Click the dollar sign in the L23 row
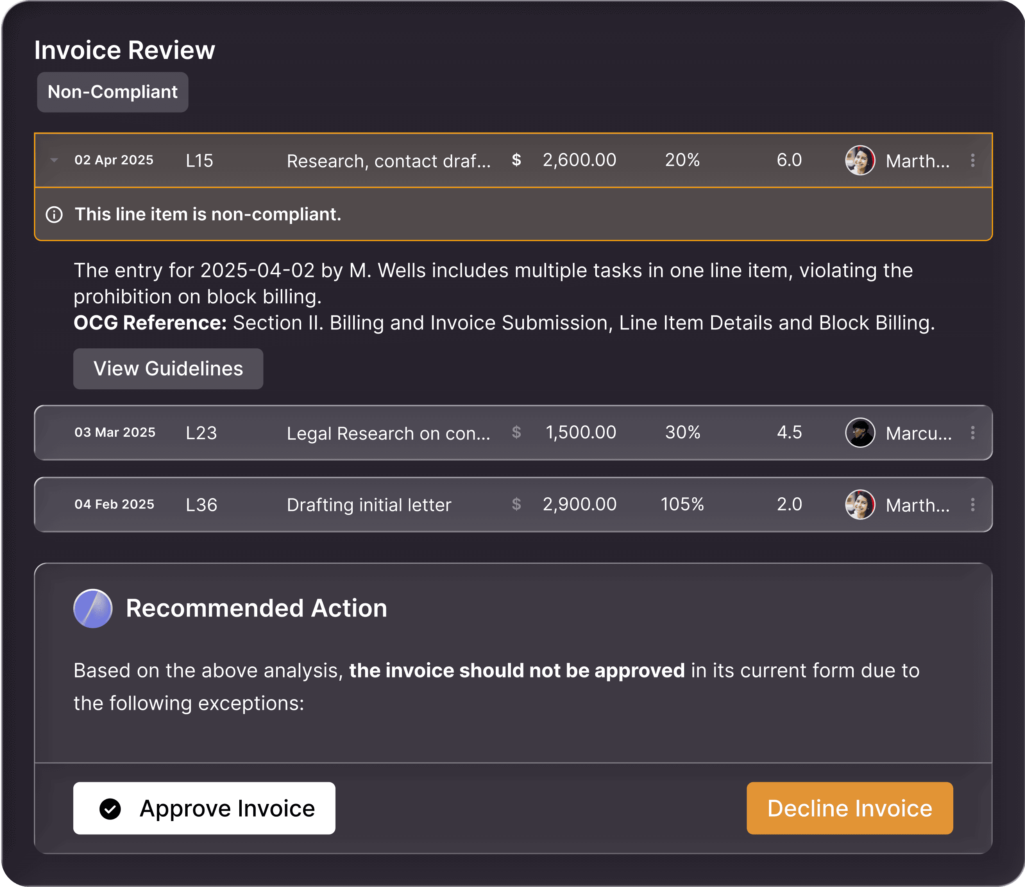The image size is (1025, 887). tap(516, 432)
